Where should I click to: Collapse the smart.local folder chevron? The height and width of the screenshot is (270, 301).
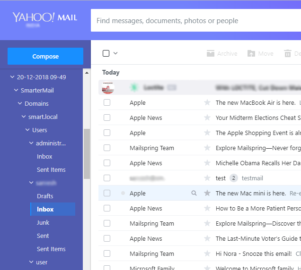(x=24, y=117)
